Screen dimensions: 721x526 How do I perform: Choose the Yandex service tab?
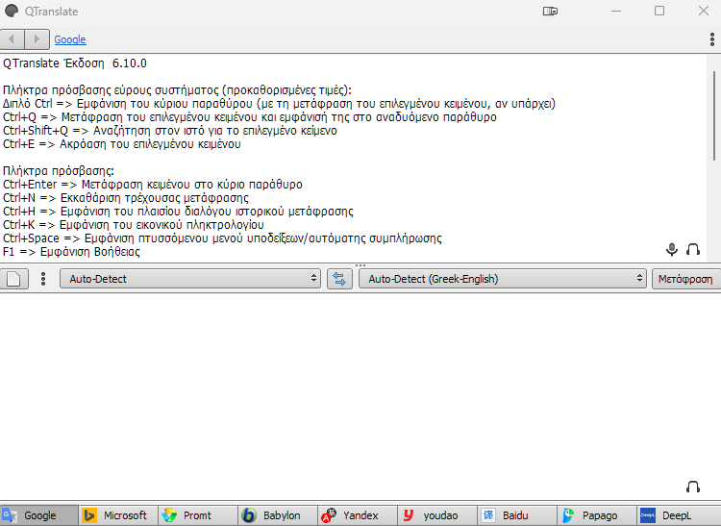click(x=358, y=515)
